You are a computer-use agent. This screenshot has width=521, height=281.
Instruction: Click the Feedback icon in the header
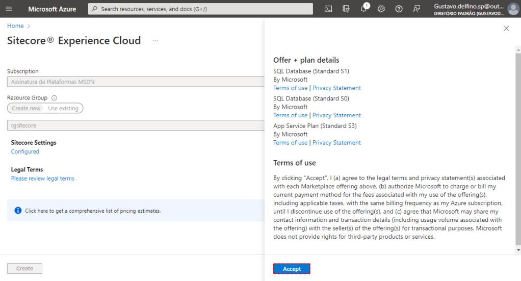[416, 9]
